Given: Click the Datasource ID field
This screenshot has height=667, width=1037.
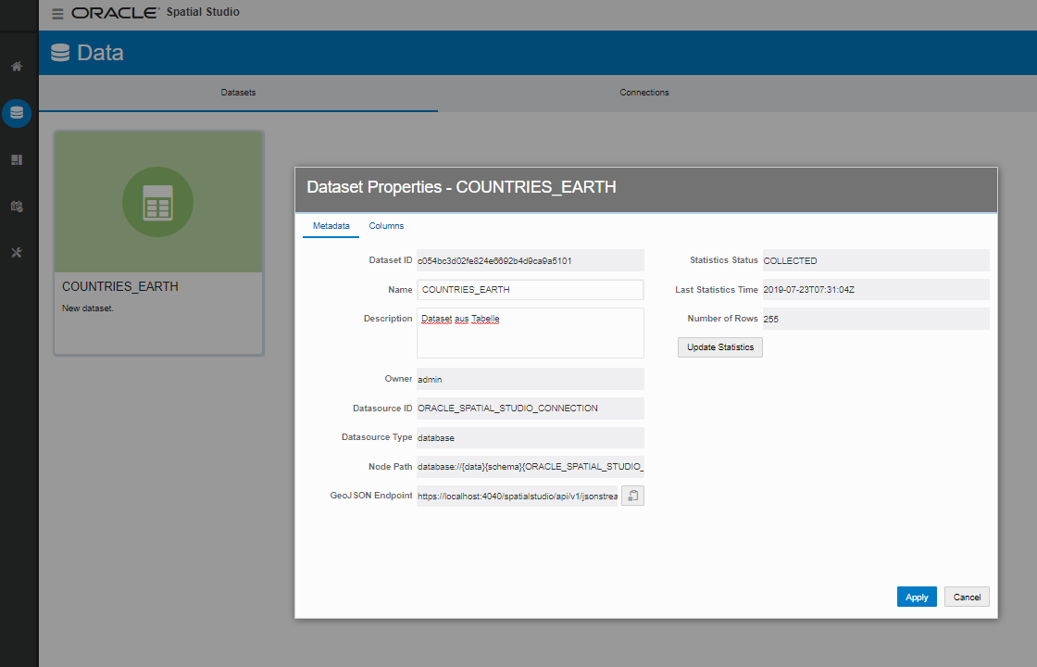Looking at the screenshot, I should [x=531, y=409].
